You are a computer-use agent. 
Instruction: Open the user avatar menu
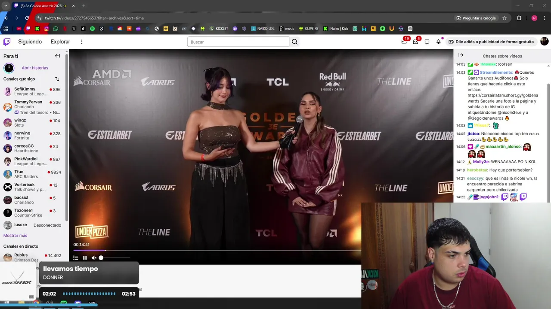(544, 42)
